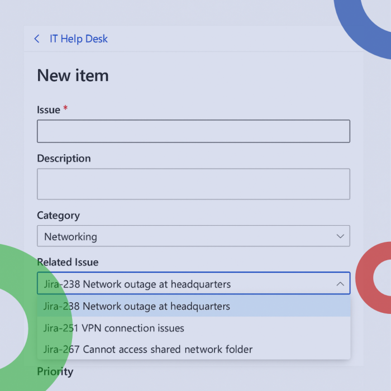Select Jira-238 Network outage option in list
Viewport: 391px width, 391px height.
193,306
